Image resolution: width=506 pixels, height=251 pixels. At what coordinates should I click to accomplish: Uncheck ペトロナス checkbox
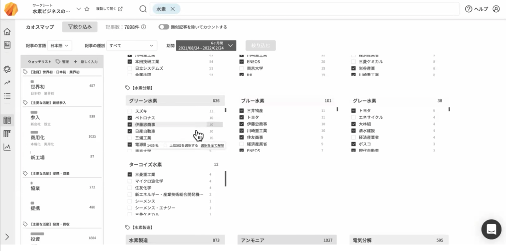130,118
